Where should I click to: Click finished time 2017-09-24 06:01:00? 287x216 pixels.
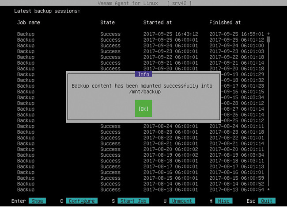[x=237, y=46]
